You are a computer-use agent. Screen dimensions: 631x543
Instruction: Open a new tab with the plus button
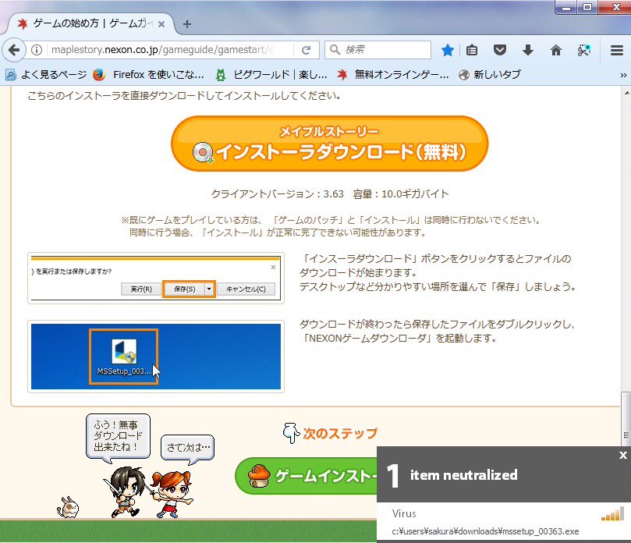tap(186, 24)
